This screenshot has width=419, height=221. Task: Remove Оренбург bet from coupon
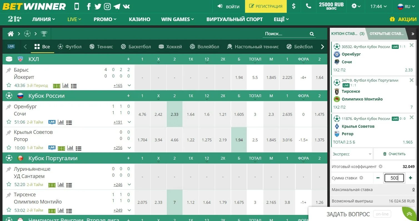click(411, 45)
